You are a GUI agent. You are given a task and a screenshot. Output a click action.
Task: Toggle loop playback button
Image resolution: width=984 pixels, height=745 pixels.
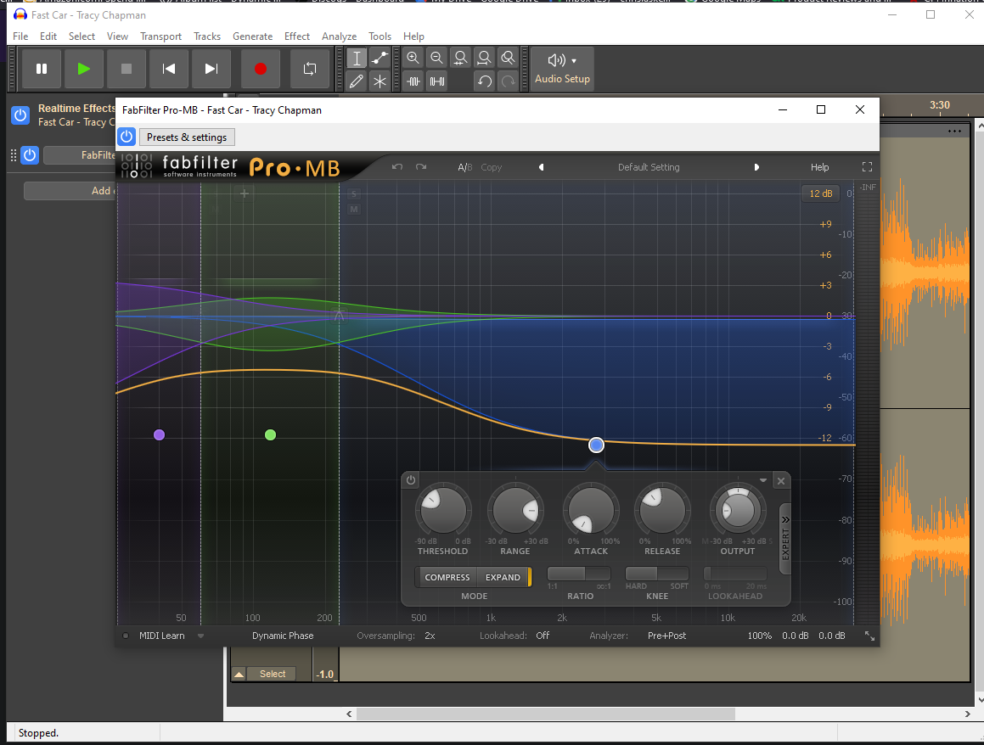click(x=310, y=69)
